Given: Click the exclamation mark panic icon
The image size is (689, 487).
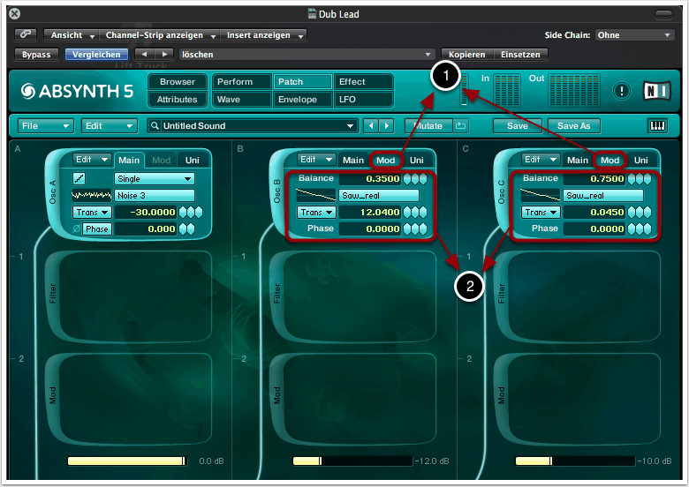Looking at the screenshot, I should [x=622, y=90].
